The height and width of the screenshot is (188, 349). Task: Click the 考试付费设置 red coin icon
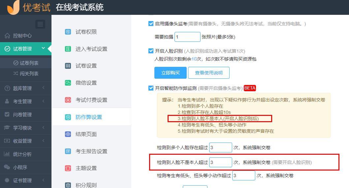click(x=68, y=100)
